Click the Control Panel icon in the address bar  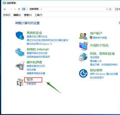coord(24,9)
